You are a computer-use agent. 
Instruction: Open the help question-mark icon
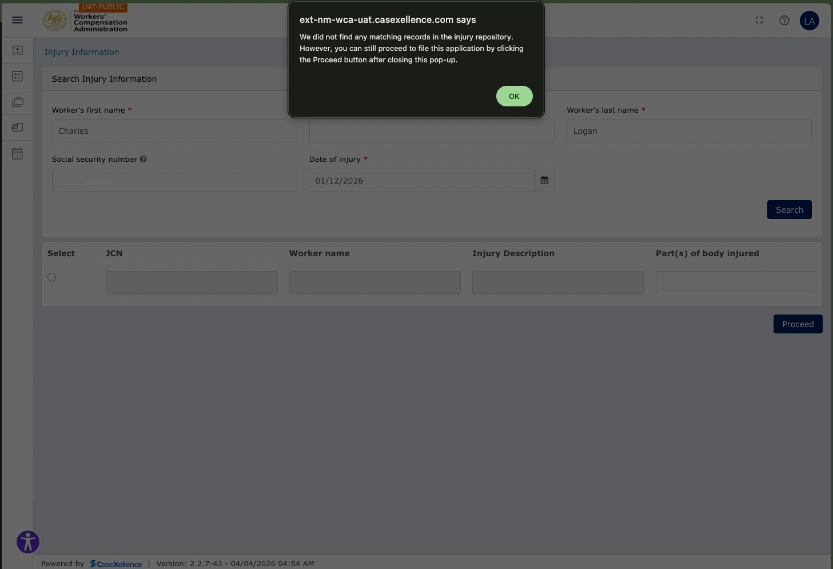coord(784,20)
